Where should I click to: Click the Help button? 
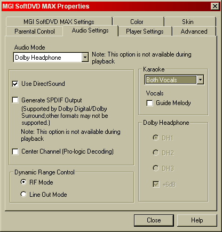click(x=197, y=220)
